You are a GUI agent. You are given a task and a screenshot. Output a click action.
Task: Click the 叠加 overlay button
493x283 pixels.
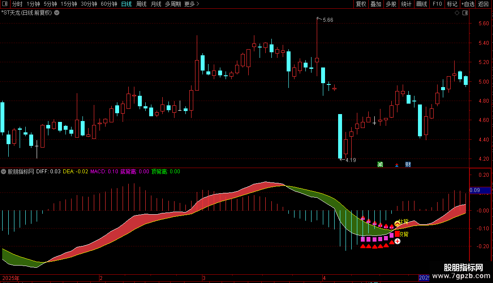[376, 4]
